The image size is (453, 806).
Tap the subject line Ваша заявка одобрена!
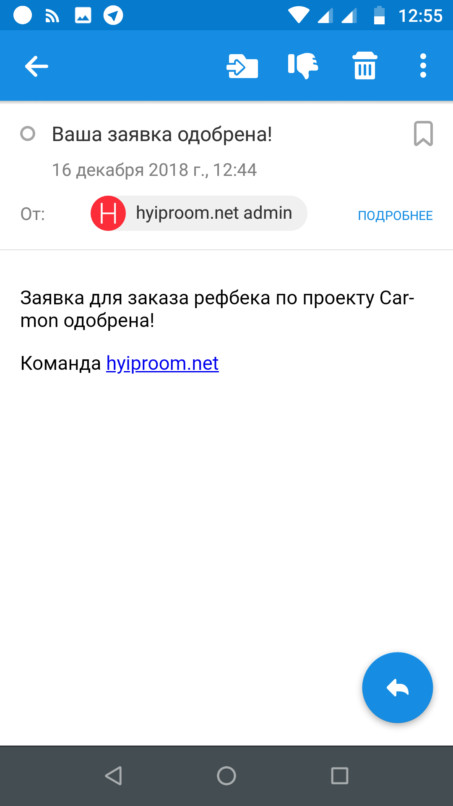coord(162,134)
